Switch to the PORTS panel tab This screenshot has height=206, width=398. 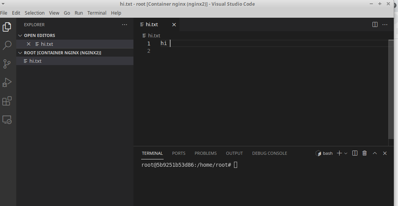[x=179, y=153]
